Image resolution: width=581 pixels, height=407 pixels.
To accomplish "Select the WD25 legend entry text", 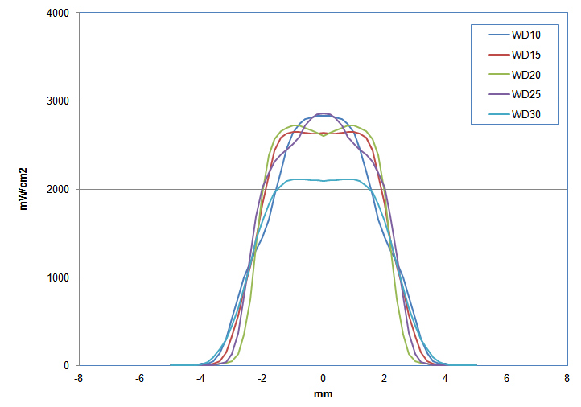I will [526, 94].
